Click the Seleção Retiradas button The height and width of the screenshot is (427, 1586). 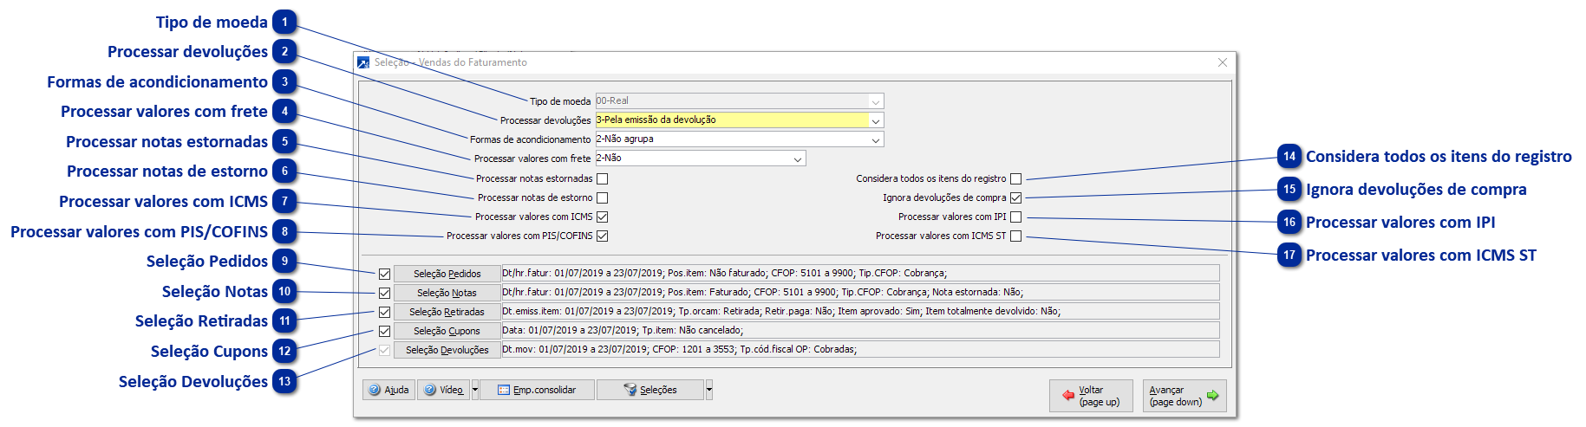click(447, 312)
